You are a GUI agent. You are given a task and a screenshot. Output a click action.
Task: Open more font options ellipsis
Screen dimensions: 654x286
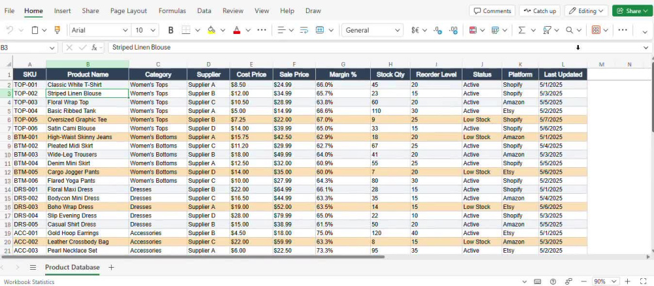tap(262, 30)
